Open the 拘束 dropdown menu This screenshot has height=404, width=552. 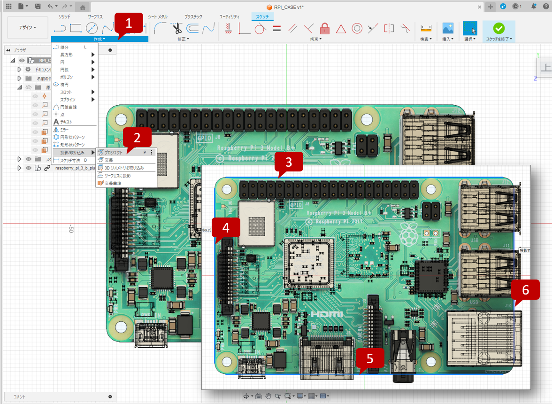316,39
